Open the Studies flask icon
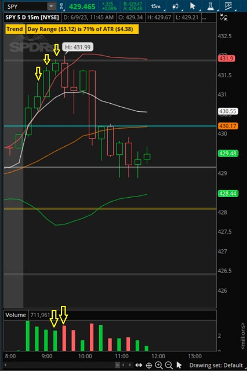 [x=210, y=6]
